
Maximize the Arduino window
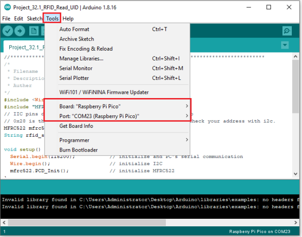[x=269, y=7]
